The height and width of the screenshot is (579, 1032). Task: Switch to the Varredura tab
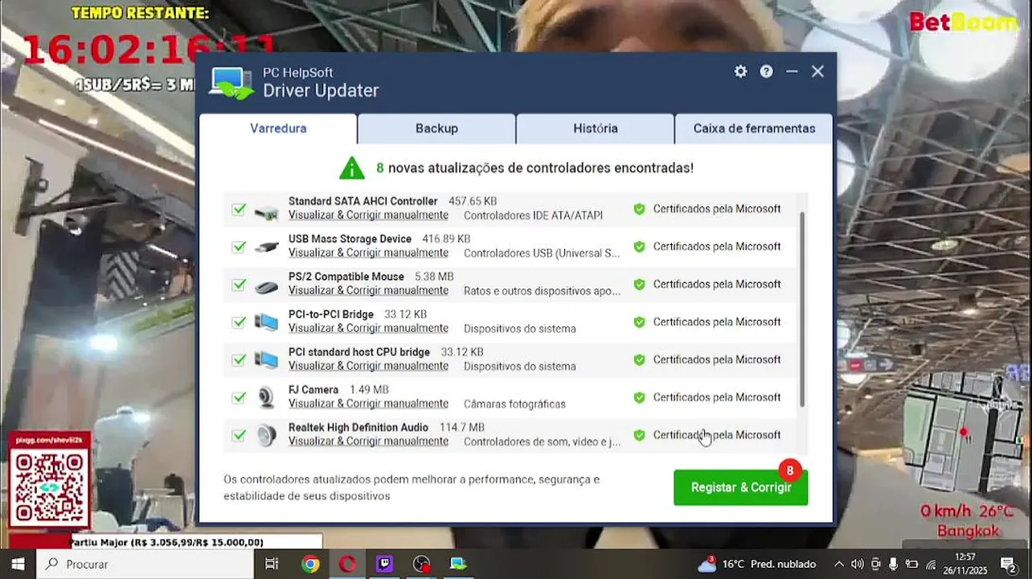(x=278, y=129)
